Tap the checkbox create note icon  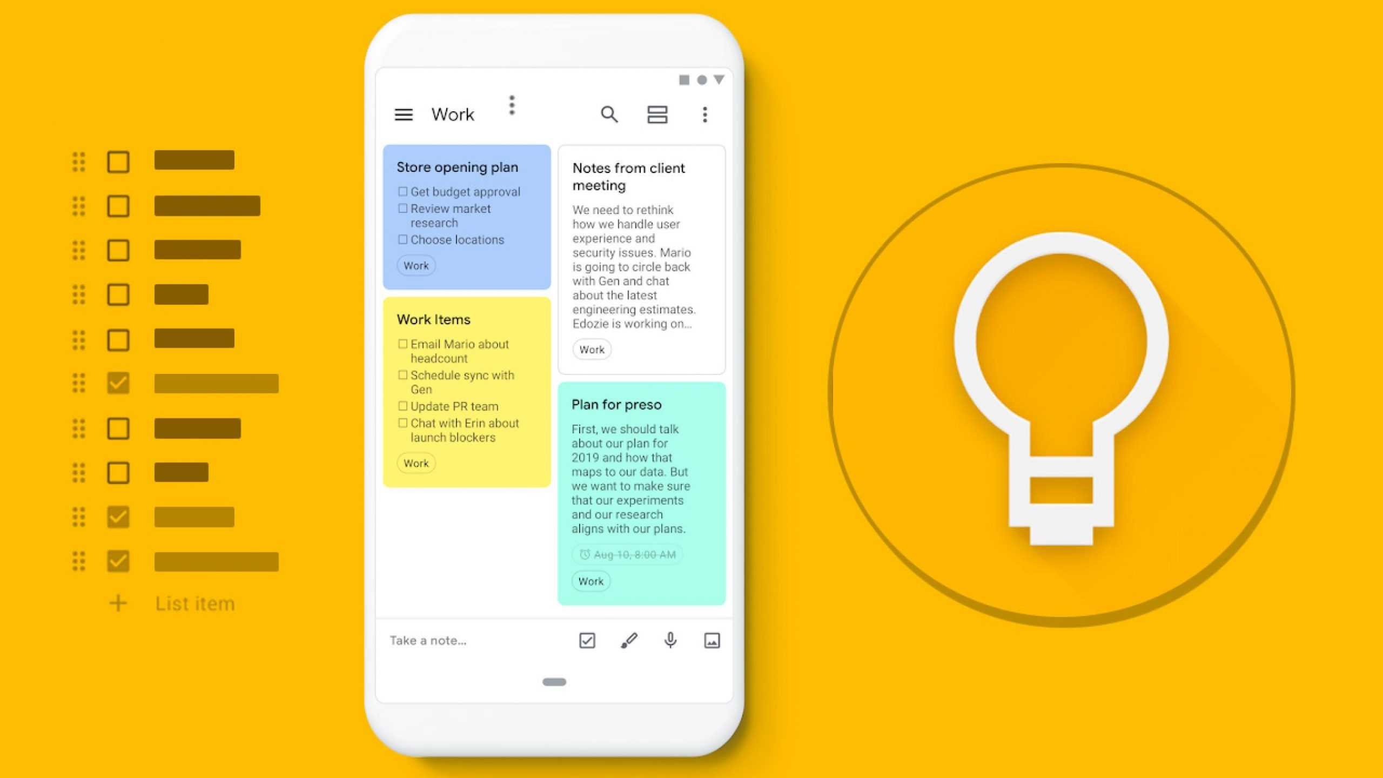[x=587, y=640]
